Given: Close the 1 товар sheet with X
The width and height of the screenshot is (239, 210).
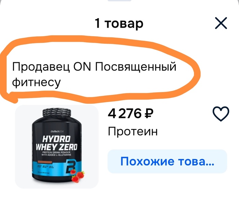Looking at the screenshot, I should (x=221, y=23).
